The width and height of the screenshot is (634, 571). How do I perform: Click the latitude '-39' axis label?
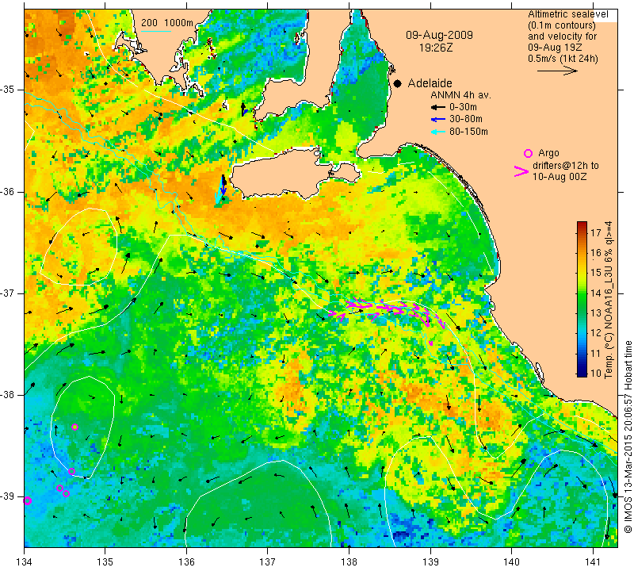7,496
